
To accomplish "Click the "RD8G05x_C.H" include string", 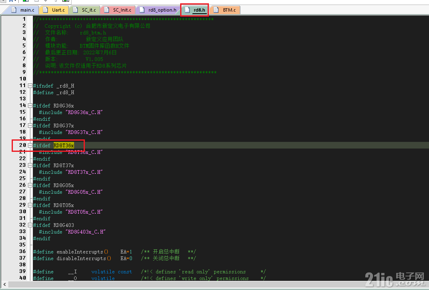I will tap(84, 192).
